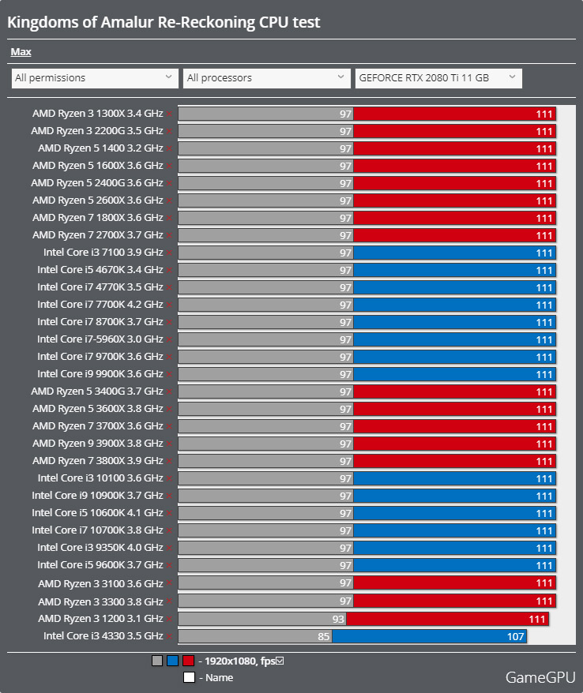Remove the AMD Ryzen 3 1300X row
Viewport: 583px width, 693px height.
click(x=169, y=114)
